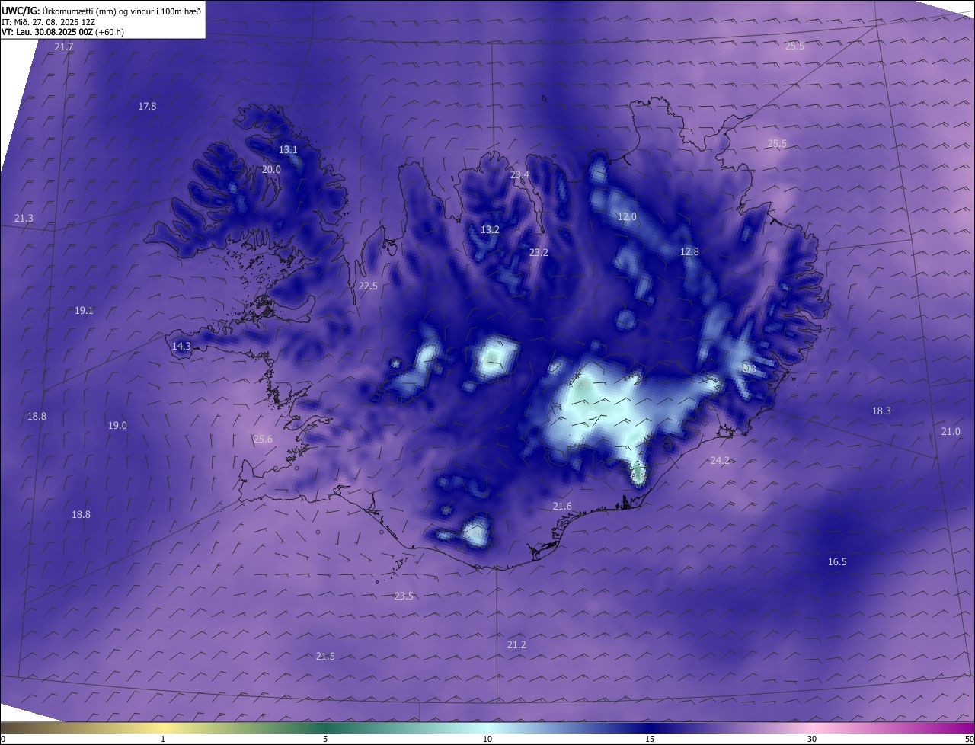Click the 12.0 value label
The width and height of the screenshot is (975, 745).
point(626,217)
